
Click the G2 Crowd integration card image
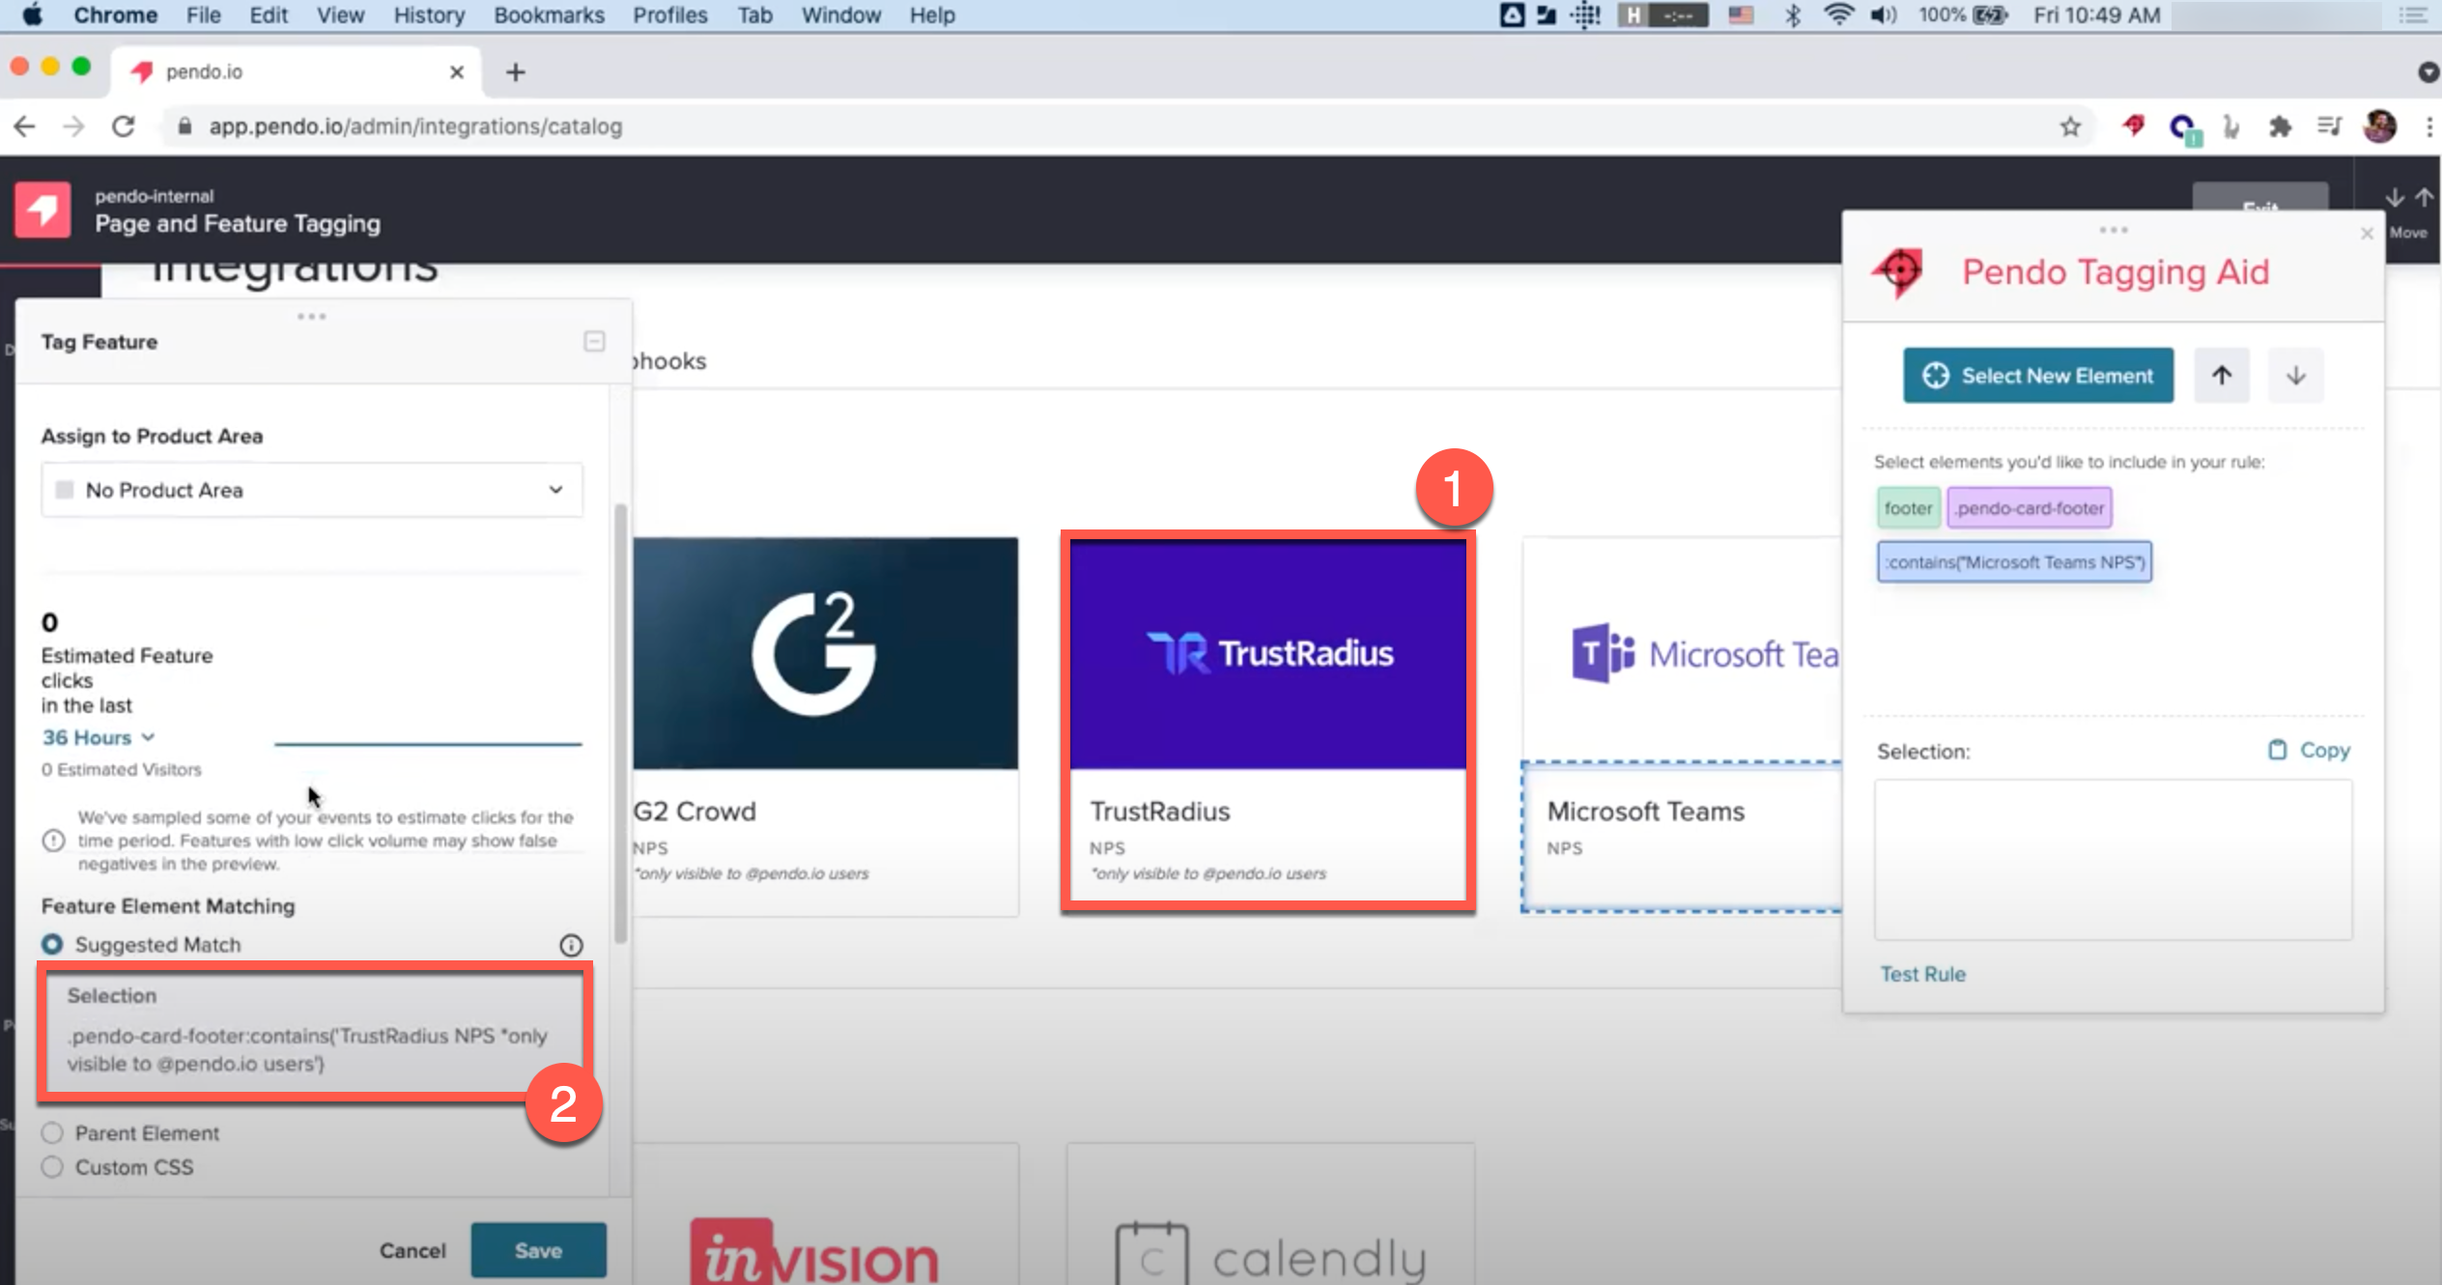pos(825,653)
